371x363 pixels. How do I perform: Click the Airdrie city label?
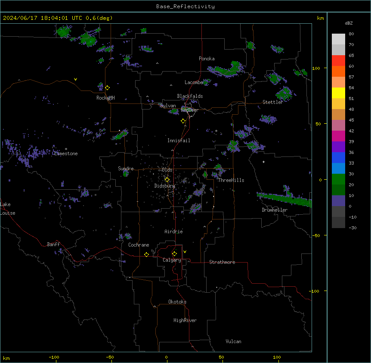click(x=173, y=232)
